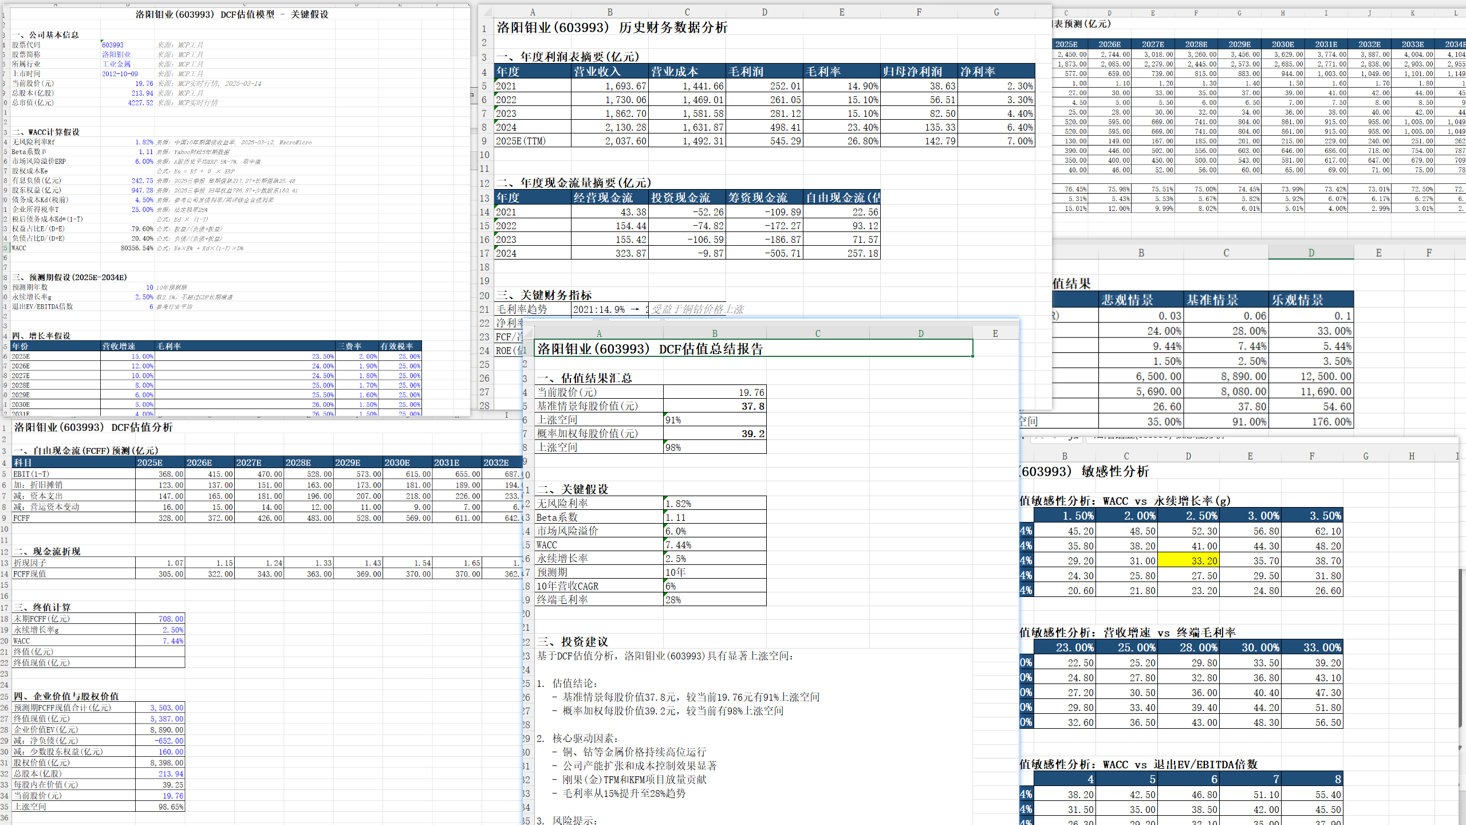1466x825 pixels.
Task: Select the 91% upside cell in summary report
Action: coord(715,420)
